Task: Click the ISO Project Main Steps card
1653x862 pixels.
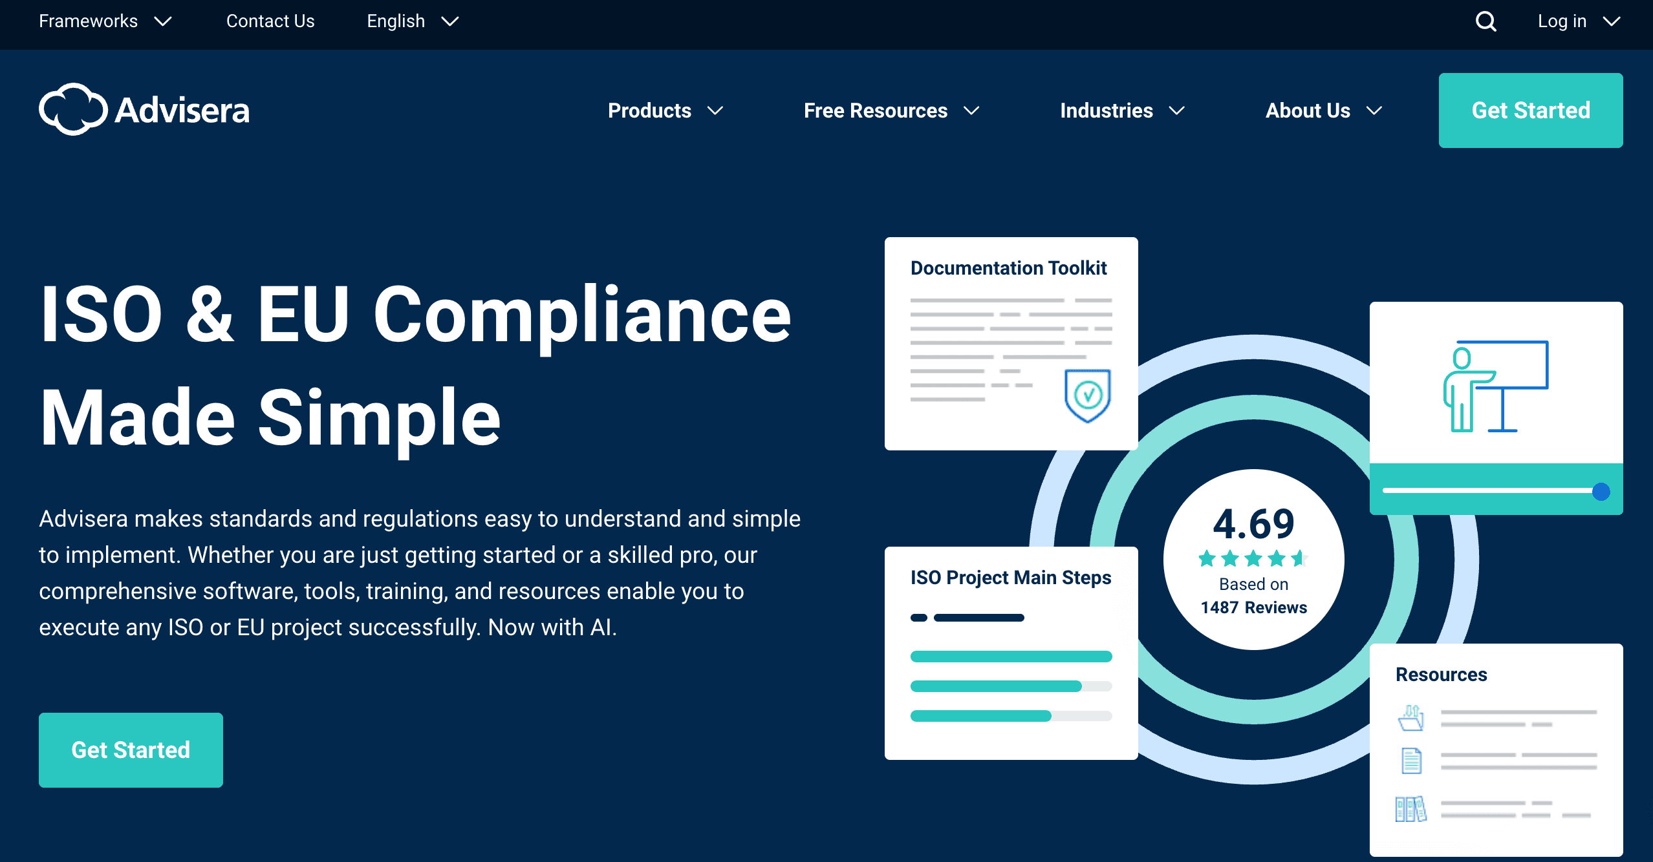Action: 1010,653
